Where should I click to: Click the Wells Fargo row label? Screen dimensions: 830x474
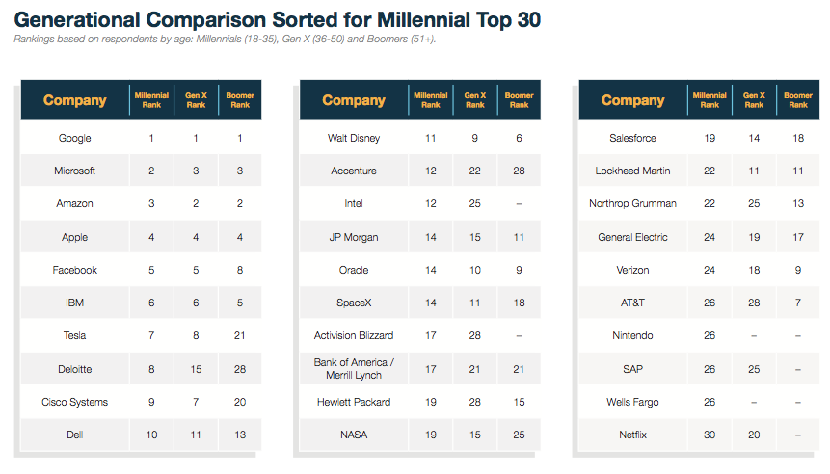pyautogui.click(x=632, y=402)
